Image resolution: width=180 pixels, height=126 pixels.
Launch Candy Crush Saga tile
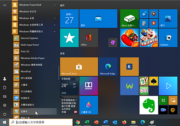(130, 38)
